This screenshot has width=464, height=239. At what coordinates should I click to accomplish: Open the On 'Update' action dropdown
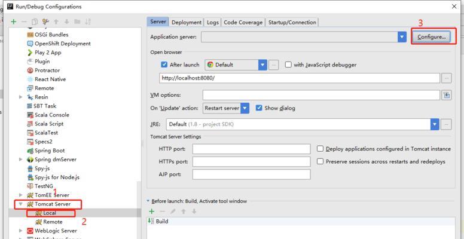245,108
